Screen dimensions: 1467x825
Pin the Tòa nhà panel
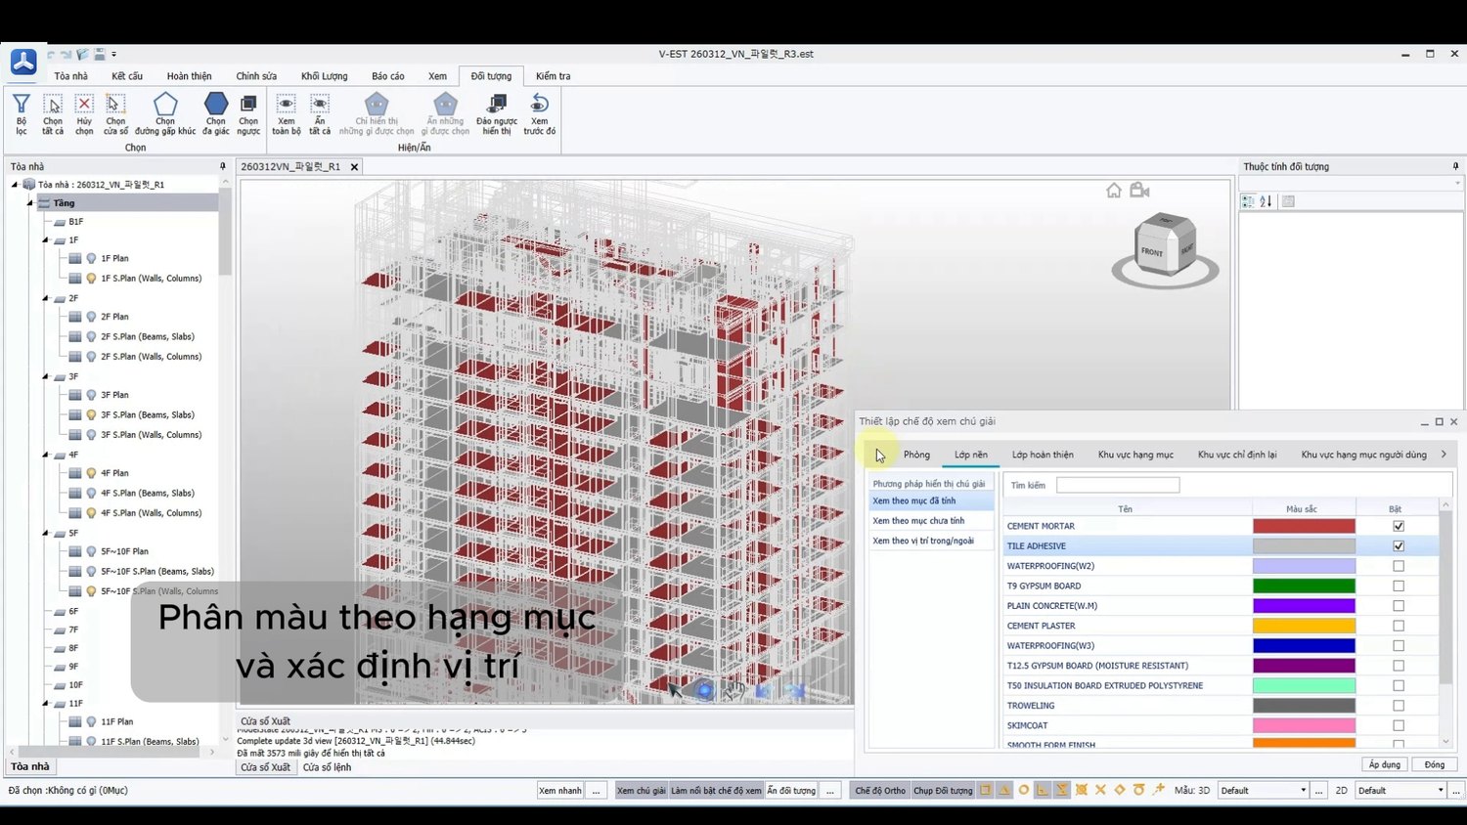(x=223, y=166)
